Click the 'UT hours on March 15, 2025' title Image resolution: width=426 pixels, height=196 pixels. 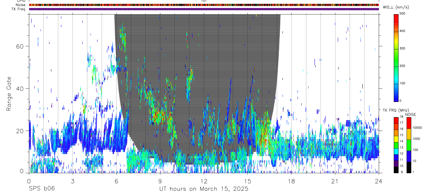pyautogui.click(x=204, y=189)
